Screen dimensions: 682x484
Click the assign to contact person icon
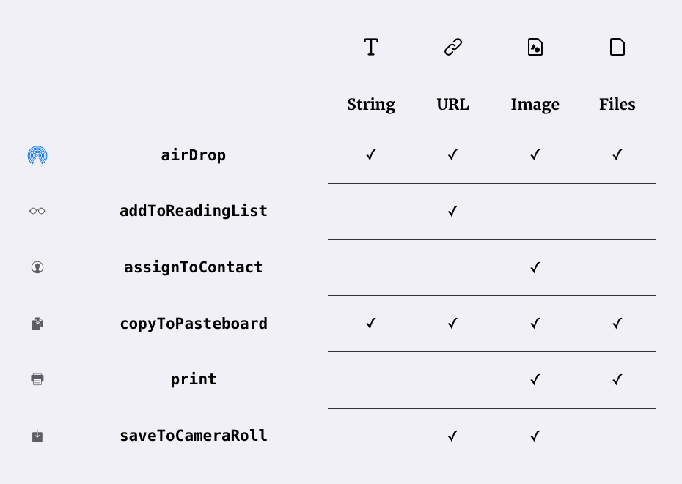coord(37,267)
